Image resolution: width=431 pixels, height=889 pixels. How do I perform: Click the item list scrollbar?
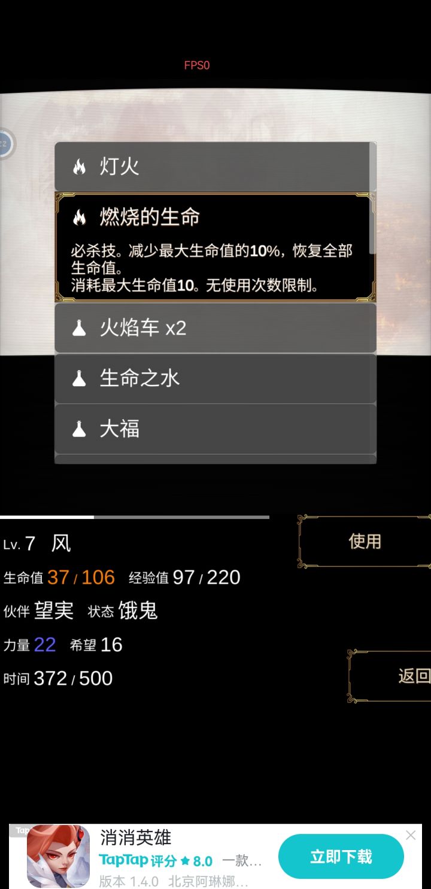(372, 198)
